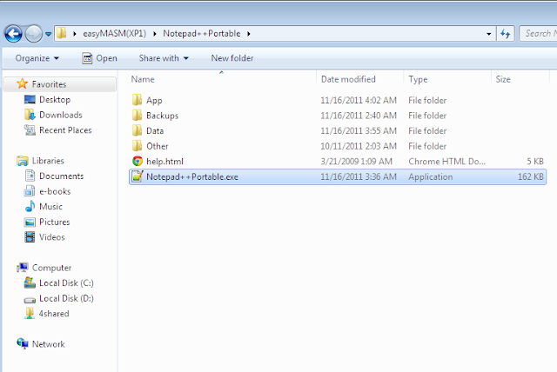Select Libraries in the navigation pane
557x372 pixels.
click(48, 161)
